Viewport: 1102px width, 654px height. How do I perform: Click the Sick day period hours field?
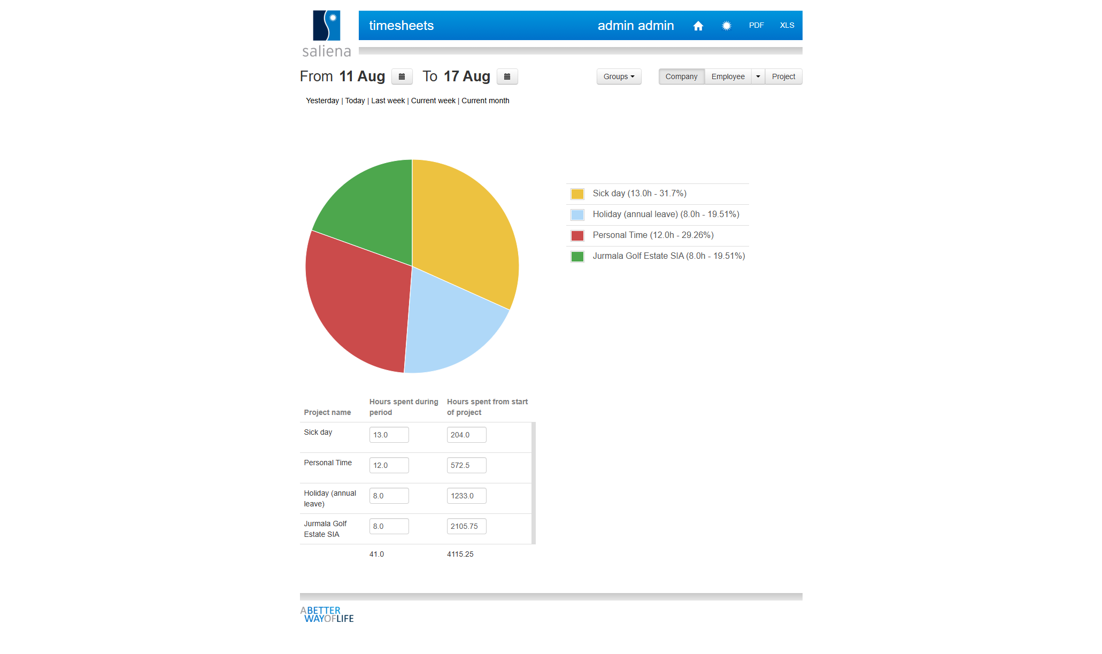(389, 435)
